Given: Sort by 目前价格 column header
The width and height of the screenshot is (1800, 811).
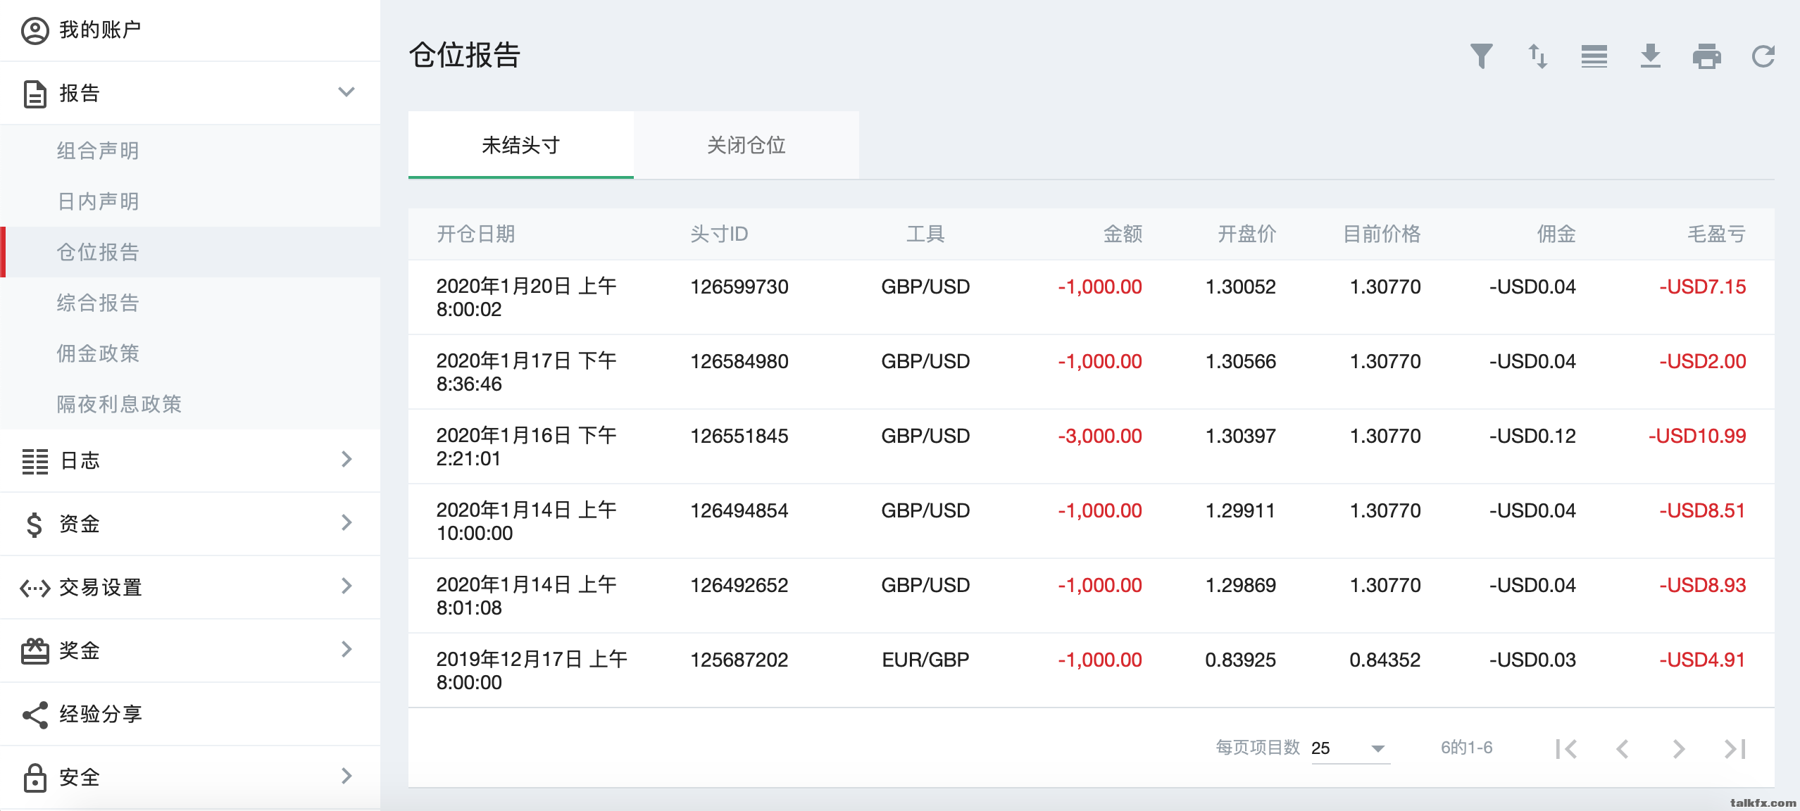Looking at the screenshot, I should (1382, 234).
